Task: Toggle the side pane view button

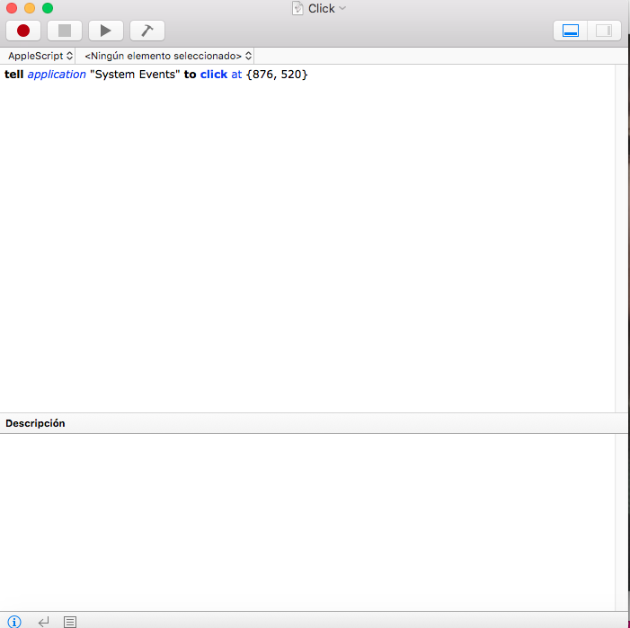Action: coord(603,31)
